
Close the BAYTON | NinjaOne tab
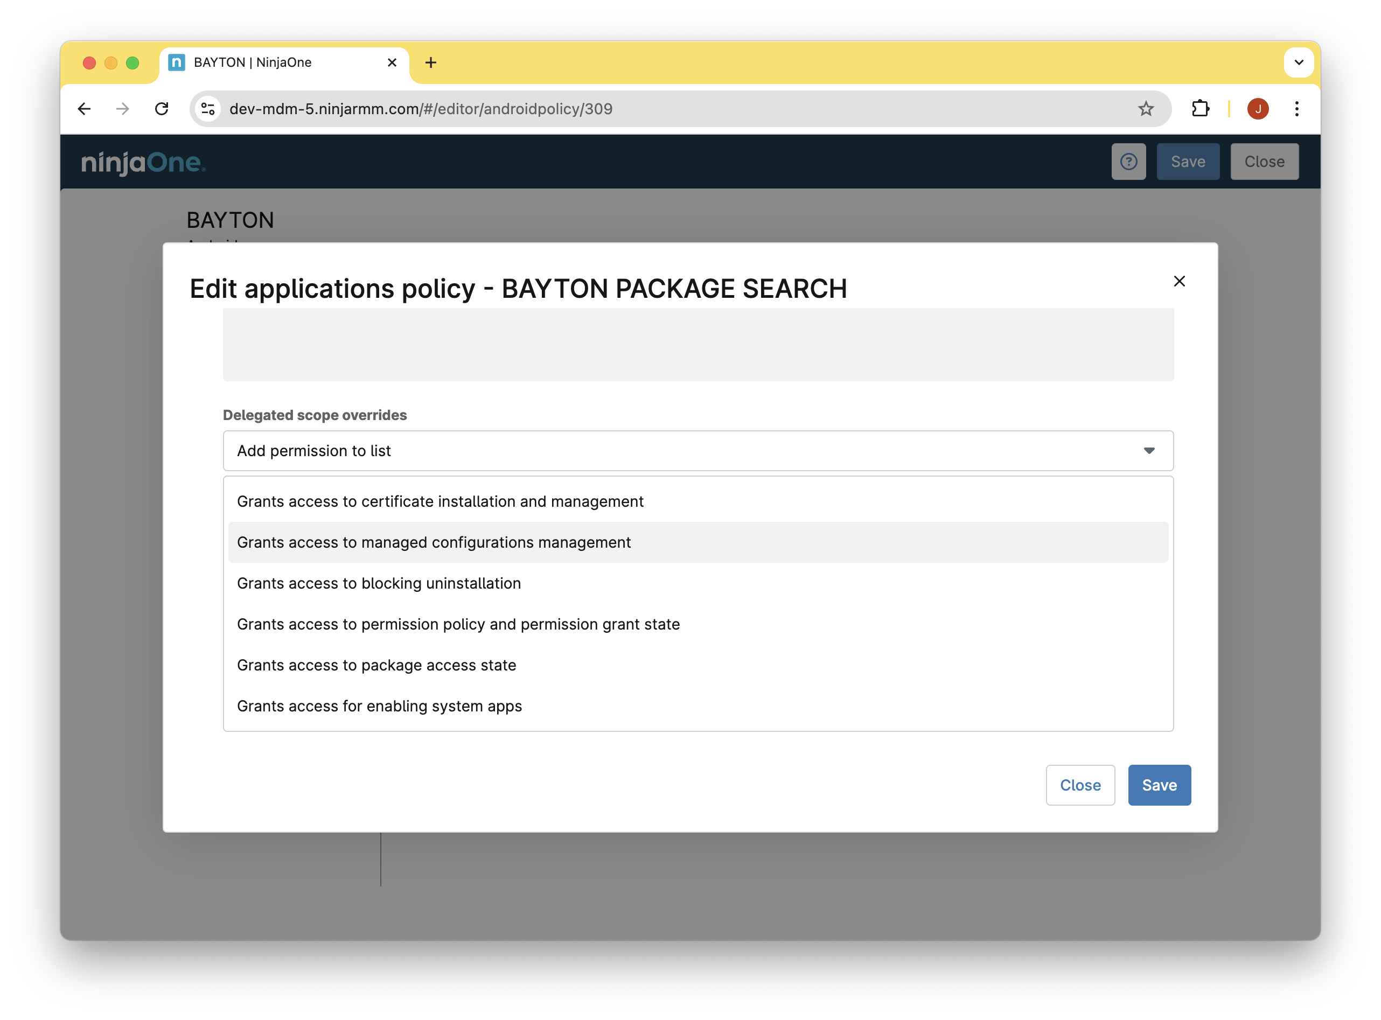(x=392, y=62)
